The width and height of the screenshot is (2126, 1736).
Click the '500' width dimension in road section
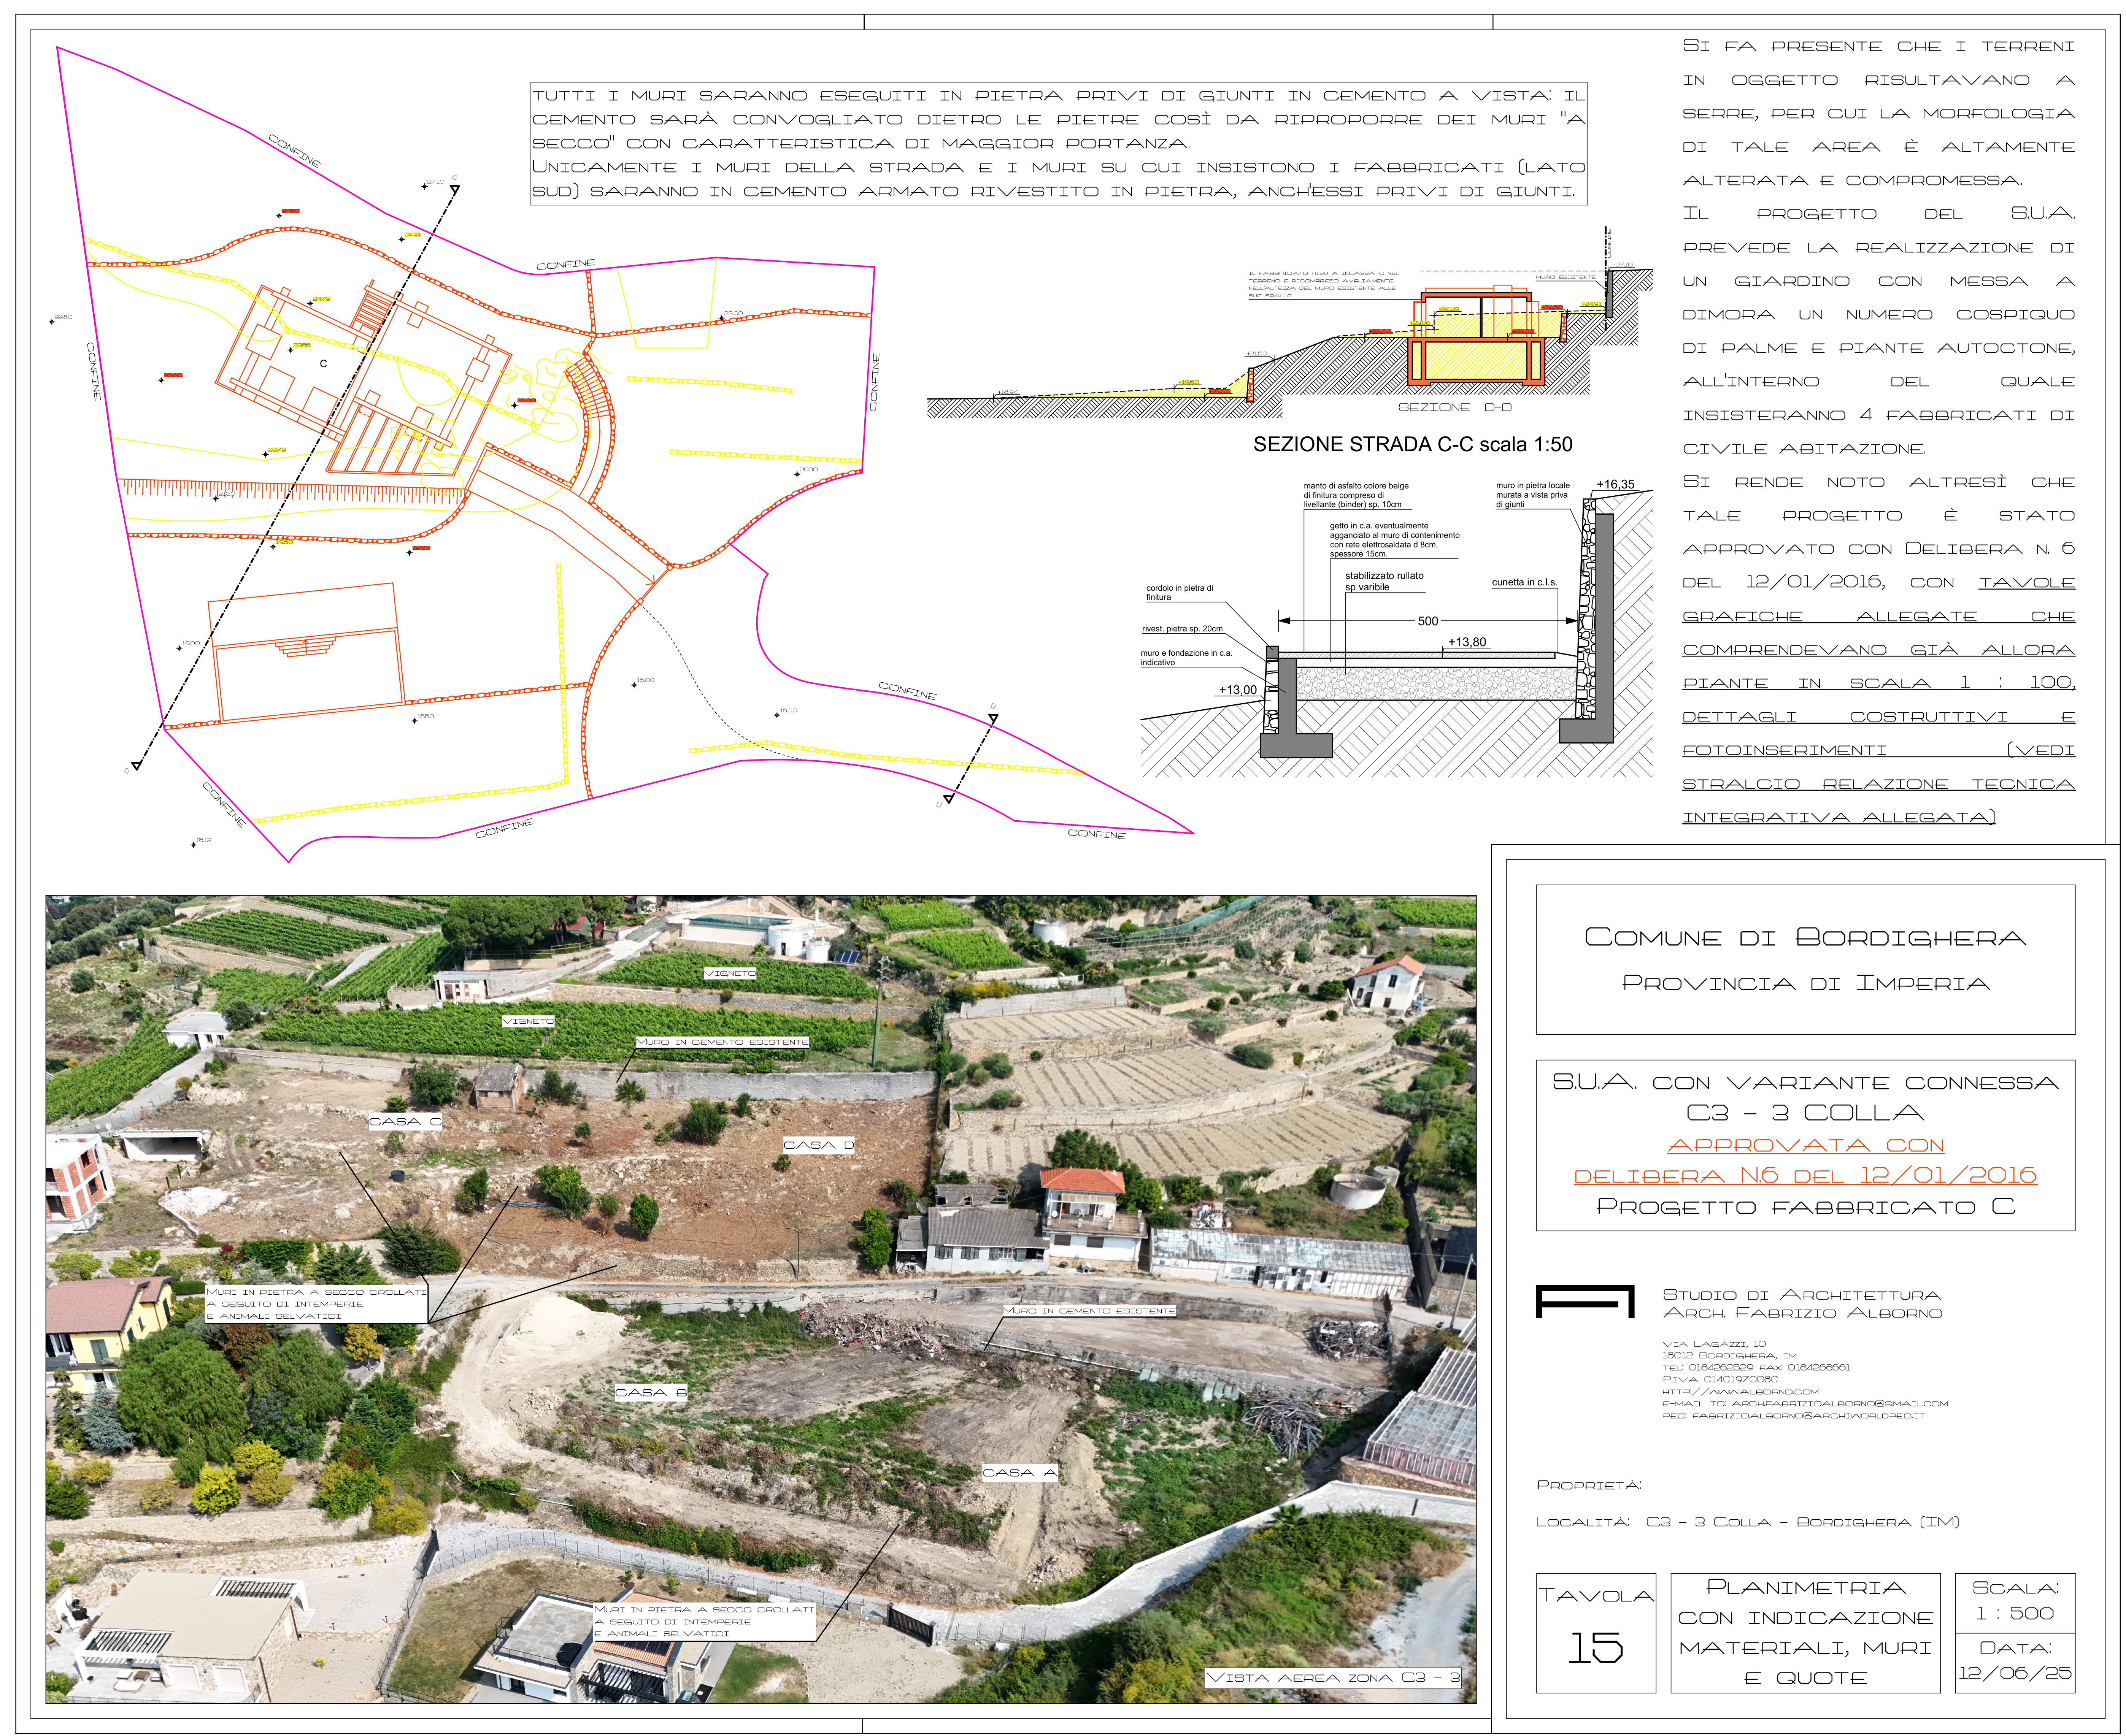[1428, 621]
